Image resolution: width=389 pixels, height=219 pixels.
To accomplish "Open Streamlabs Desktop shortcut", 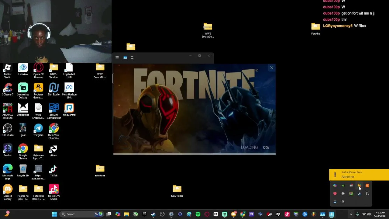I will (x=23, y=91).
